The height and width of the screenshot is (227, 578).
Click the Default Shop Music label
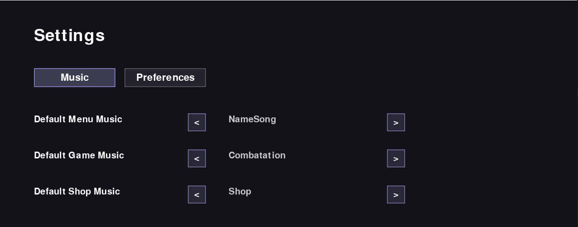tap(77, 191)
